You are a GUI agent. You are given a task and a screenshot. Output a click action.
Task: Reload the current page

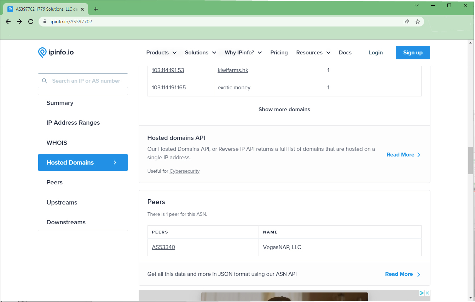(x=31, y=22)
